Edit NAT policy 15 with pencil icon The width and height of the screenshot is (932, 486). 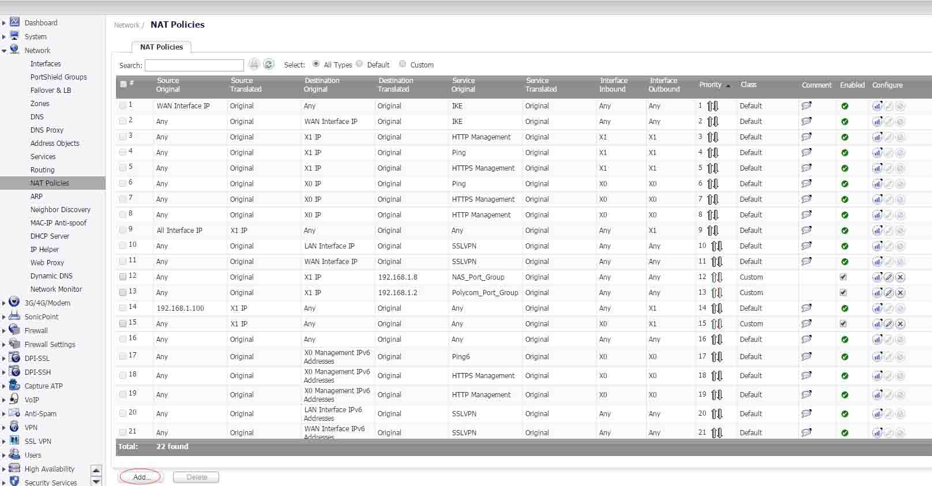[x=889, y=324]
